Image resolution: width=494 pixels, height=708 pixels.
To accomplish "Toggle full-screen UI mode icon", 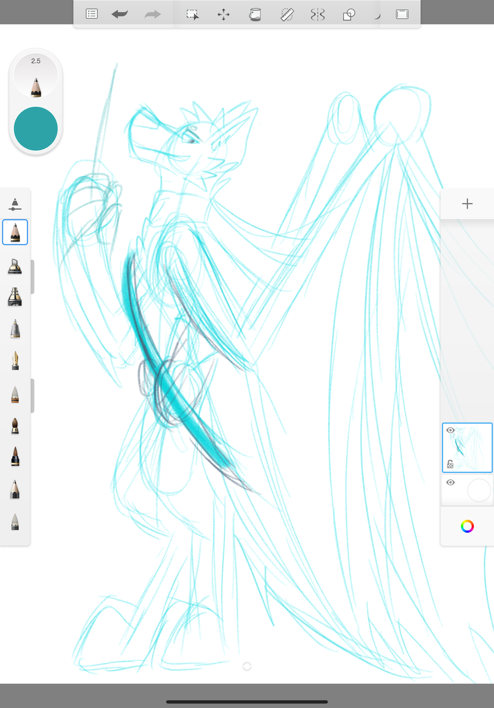I will 402,15.
